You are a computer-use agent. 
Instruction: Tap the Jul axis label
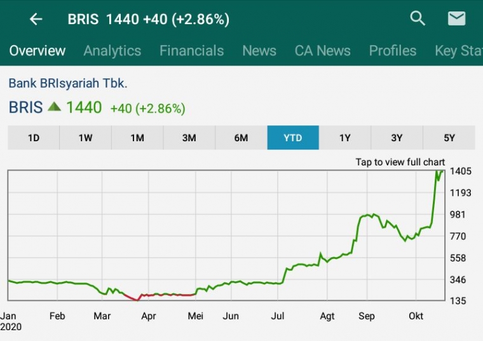tap(277, 316)
